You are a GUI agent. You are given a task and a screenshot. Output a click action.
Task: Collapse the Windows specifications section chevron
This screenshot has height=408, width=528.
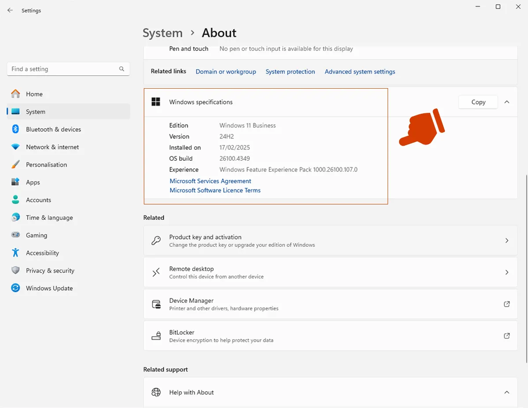tap(507, 102)
